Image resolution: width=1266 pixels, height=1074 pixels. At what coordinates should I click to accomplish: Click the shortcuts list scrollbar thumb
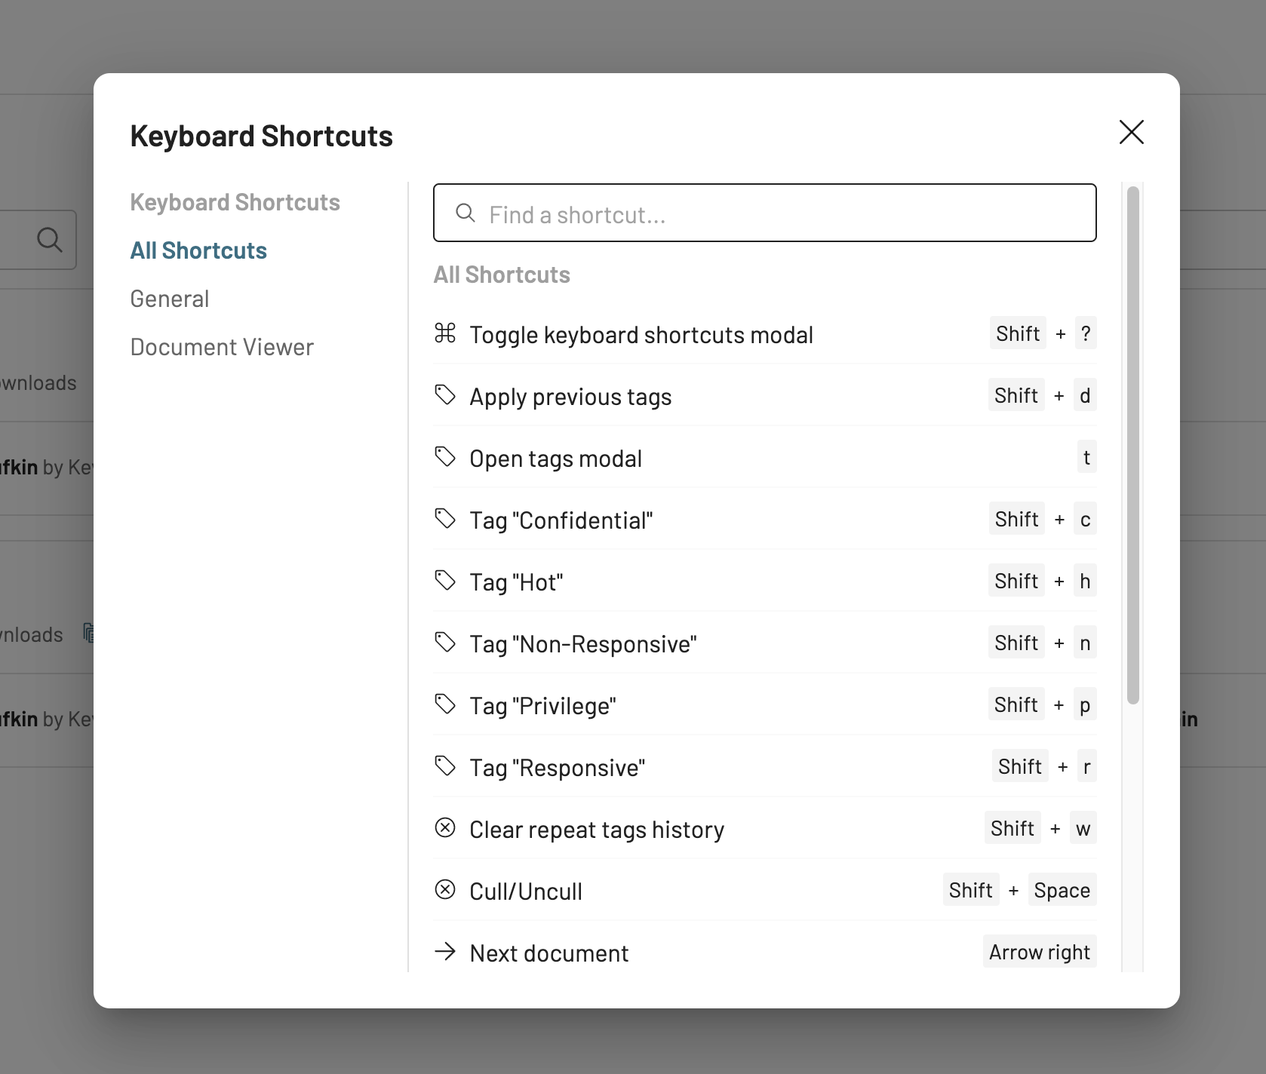(1132, 445)
